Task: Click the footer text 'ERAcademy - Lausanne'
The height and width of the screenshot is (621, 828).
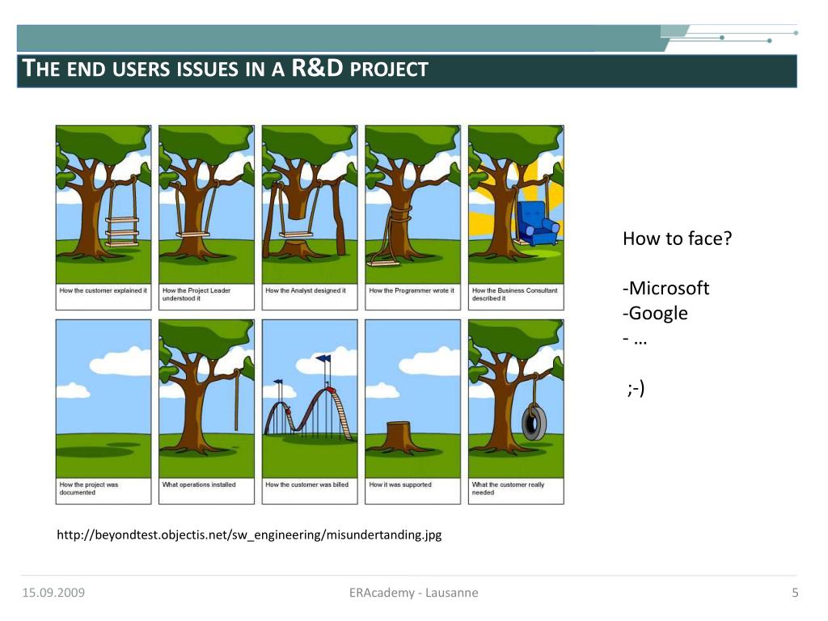Action: click(x=413, y=593)
